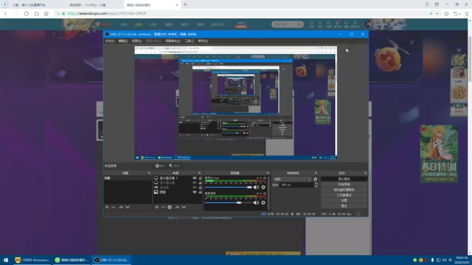Increase transition duration with up arrow
Viewport: 472px width, 265px height.
[316, 184]
